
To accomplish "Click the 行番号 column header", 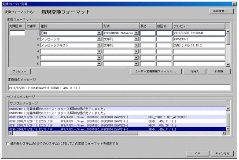I will tap(33, 26).
